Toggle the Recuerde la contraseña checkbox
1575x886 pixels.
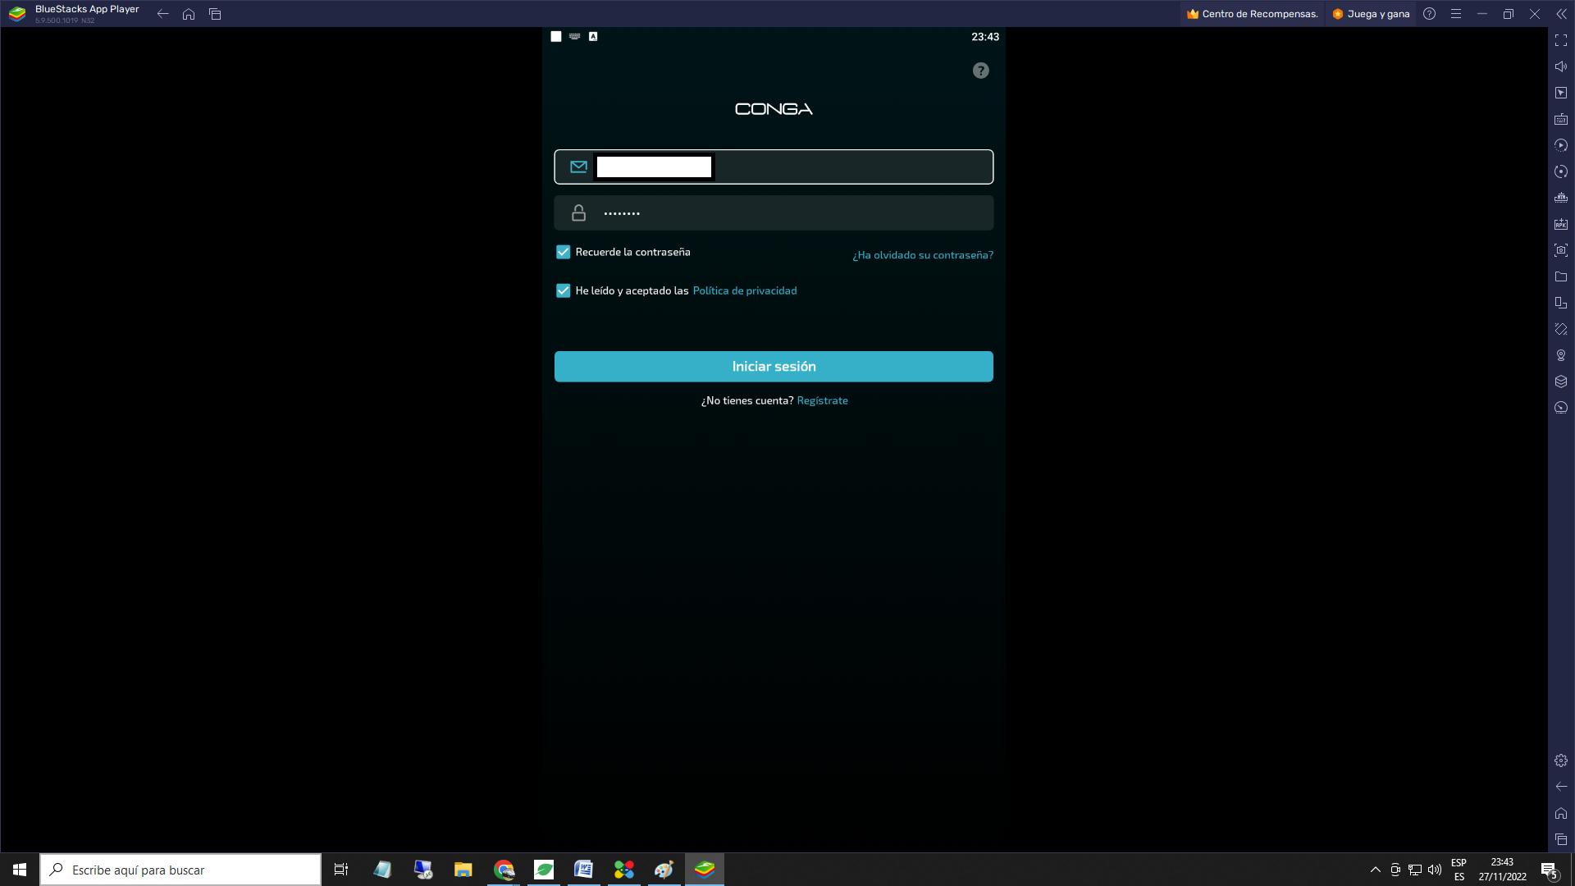coord(563,252)
